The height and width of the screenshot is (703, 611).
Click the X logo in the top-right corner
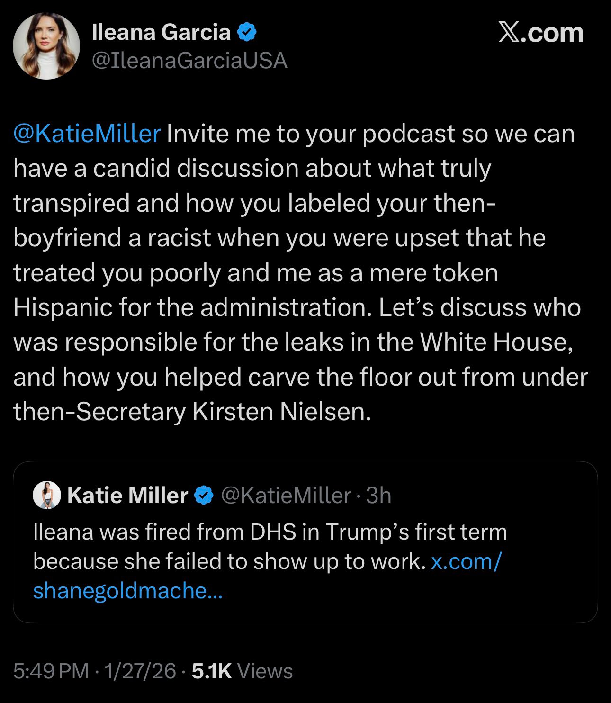click(x=509, y=33)
